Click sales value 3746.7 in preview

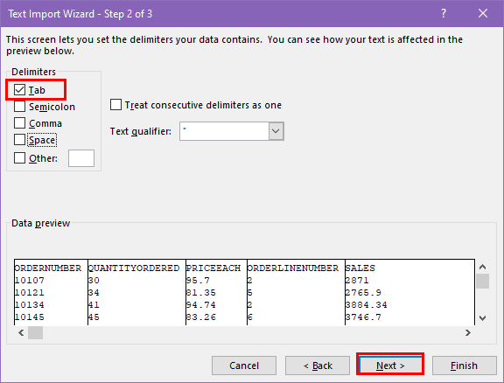(363, 317)
